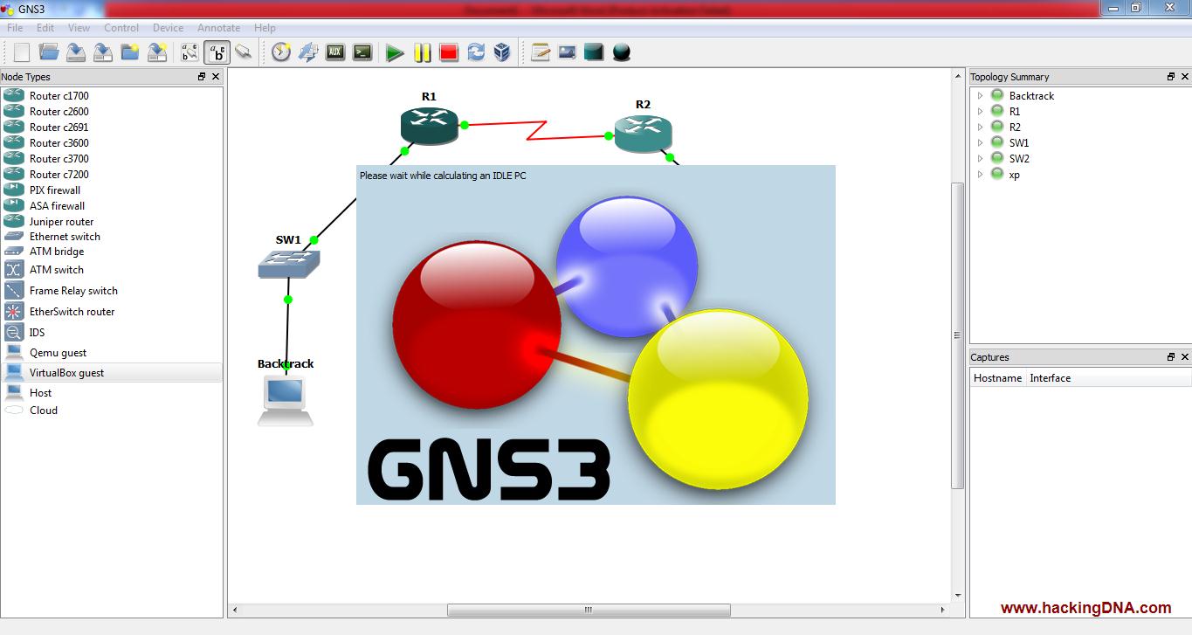This screenshot has height=635, width=1192.
Task: Expand Backtrack in Topology Summary
Action: [980, 96]
